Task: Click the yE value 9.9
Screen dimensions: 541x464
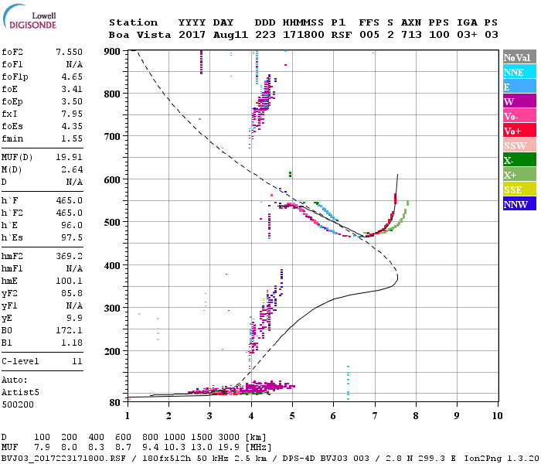Action: (x=74, y=319)
